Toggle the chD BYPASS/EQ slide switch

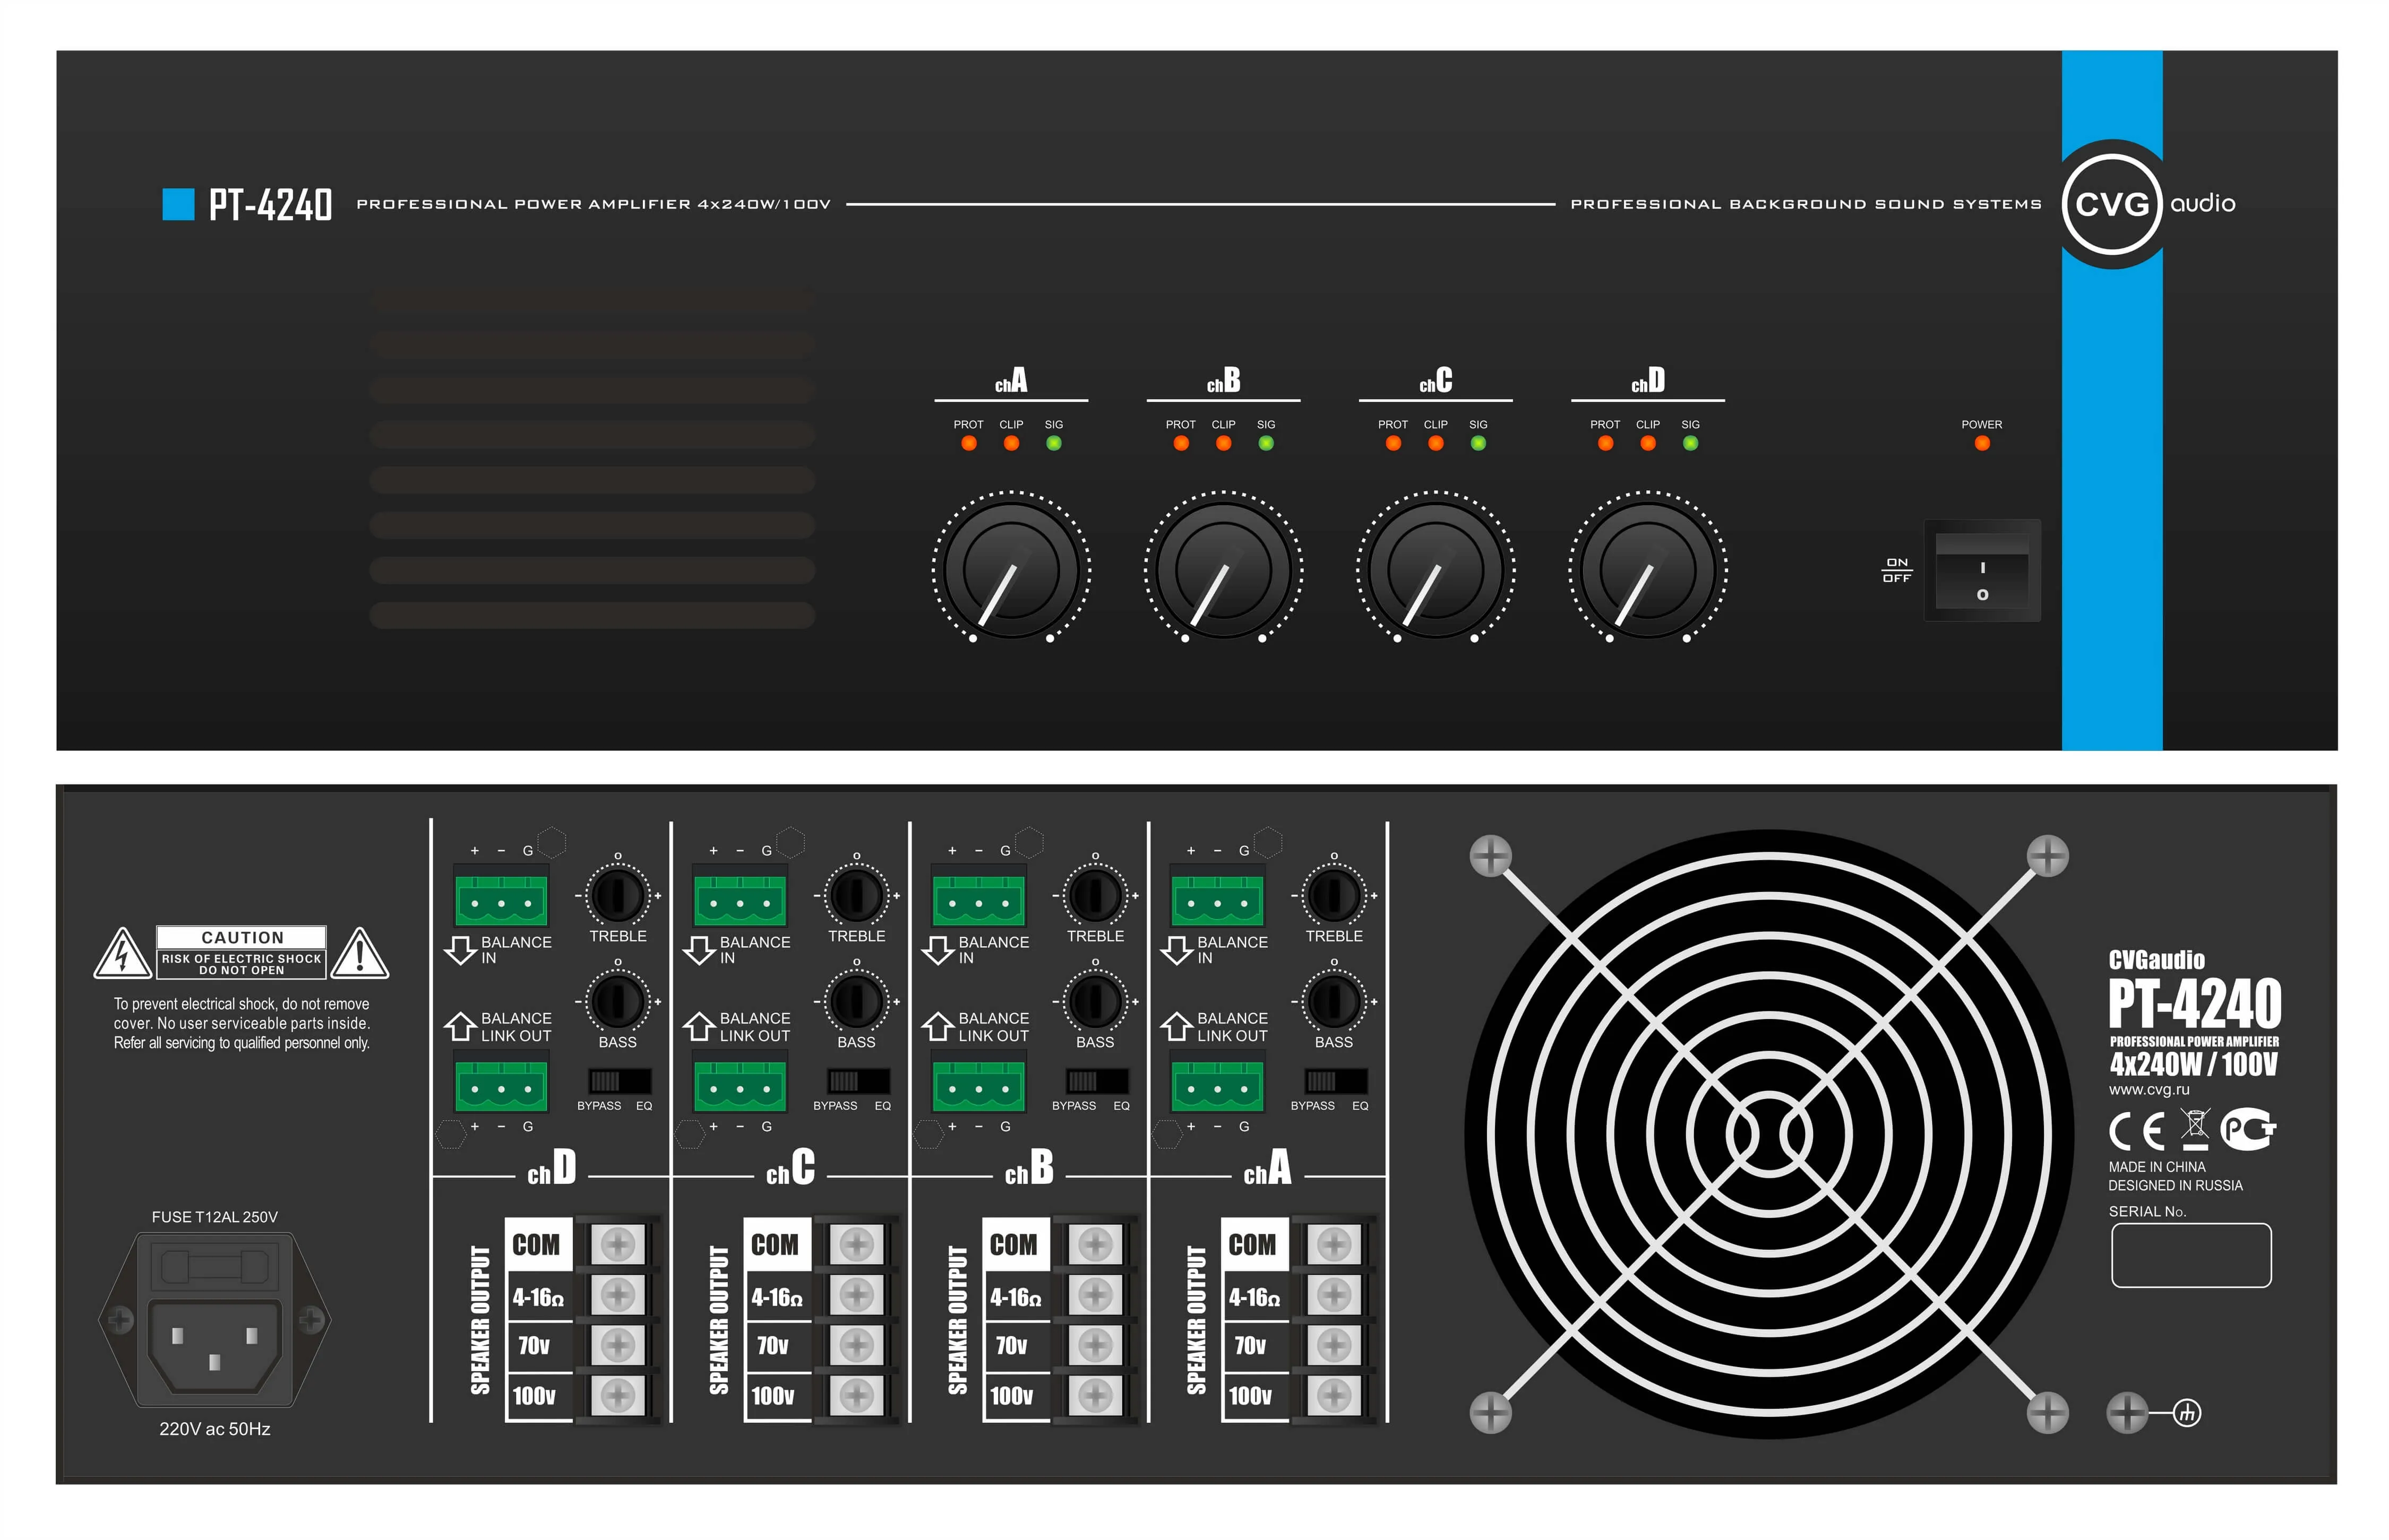coord(619,1081)
